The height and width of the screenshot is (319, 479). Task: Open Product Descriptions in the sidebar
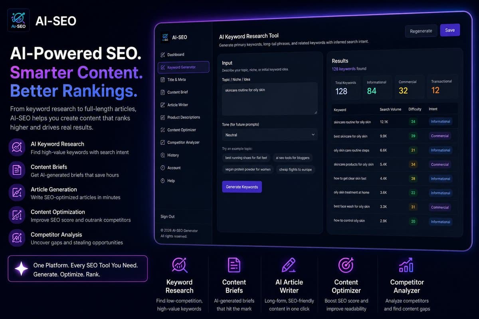click(183, 117)
